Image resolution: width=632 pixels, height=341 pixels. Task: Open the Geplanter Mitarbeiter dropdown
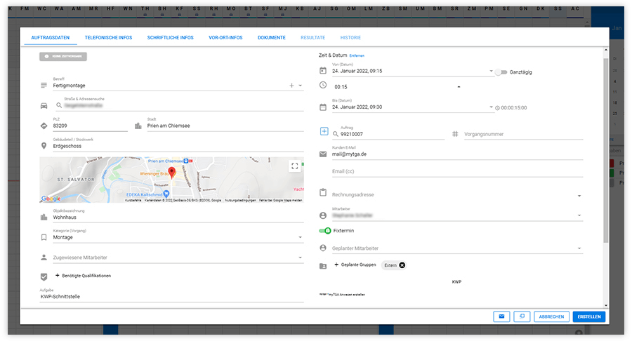click(x=580, y=248)
